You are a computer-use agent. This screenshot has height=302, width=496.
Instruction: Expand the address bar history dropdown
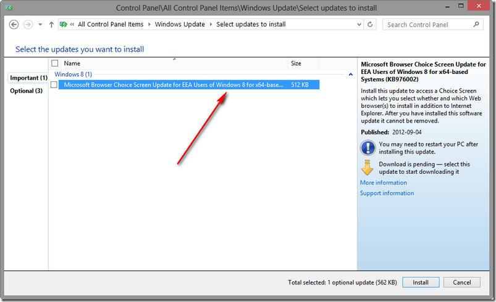click(x=358, y=25)
